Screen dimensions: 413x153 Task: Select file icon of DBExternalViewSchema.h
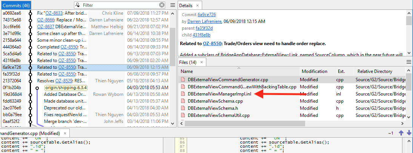pos(183,108)
